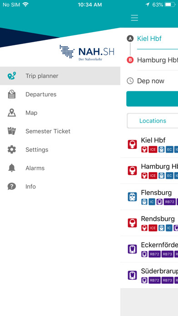The image size is (178, 316).
Task: Open the Dep now time selector
Action: click(x=152, y=81)
